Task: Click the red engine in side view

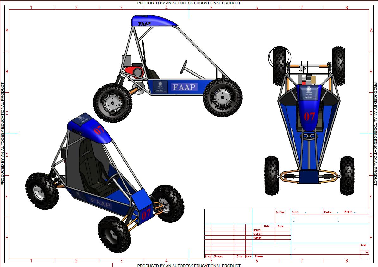Action: [x=134, y=72]
